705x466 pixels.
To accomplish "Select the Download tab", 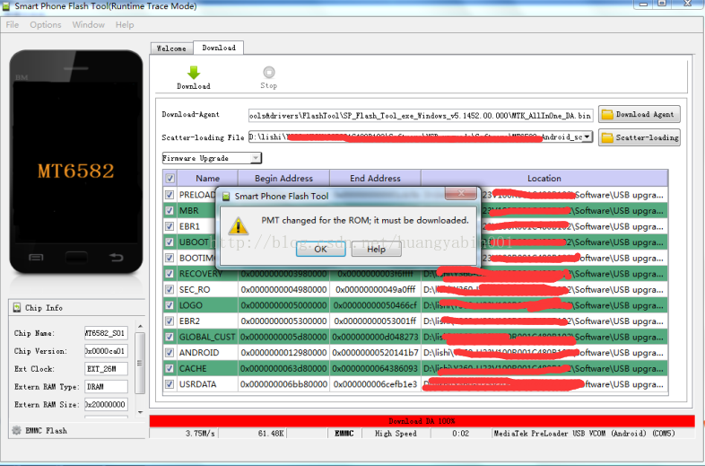I will point(219,48).
